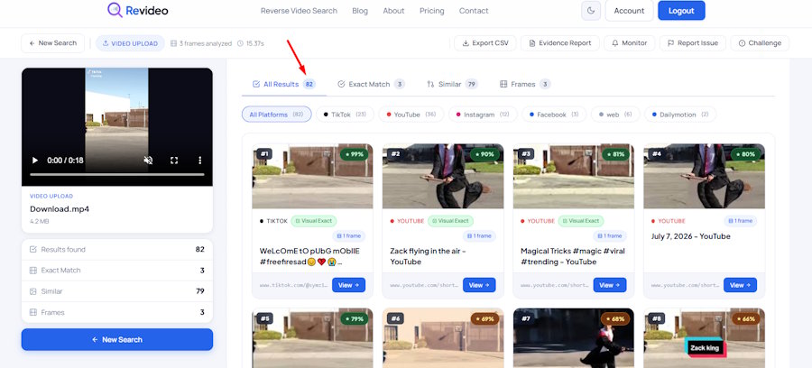Click 1 frame tag on result #4
Screen dimensions: 812x368
(x=740, y=221)
